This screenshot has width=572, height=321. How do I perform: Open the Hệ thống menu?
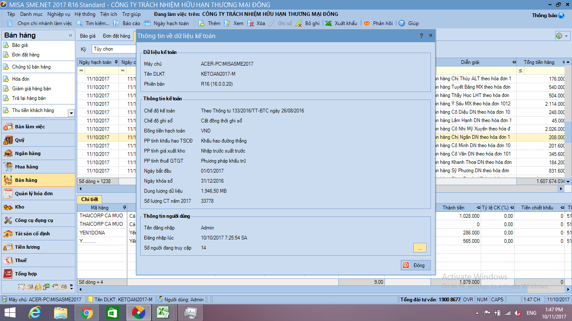85,14
